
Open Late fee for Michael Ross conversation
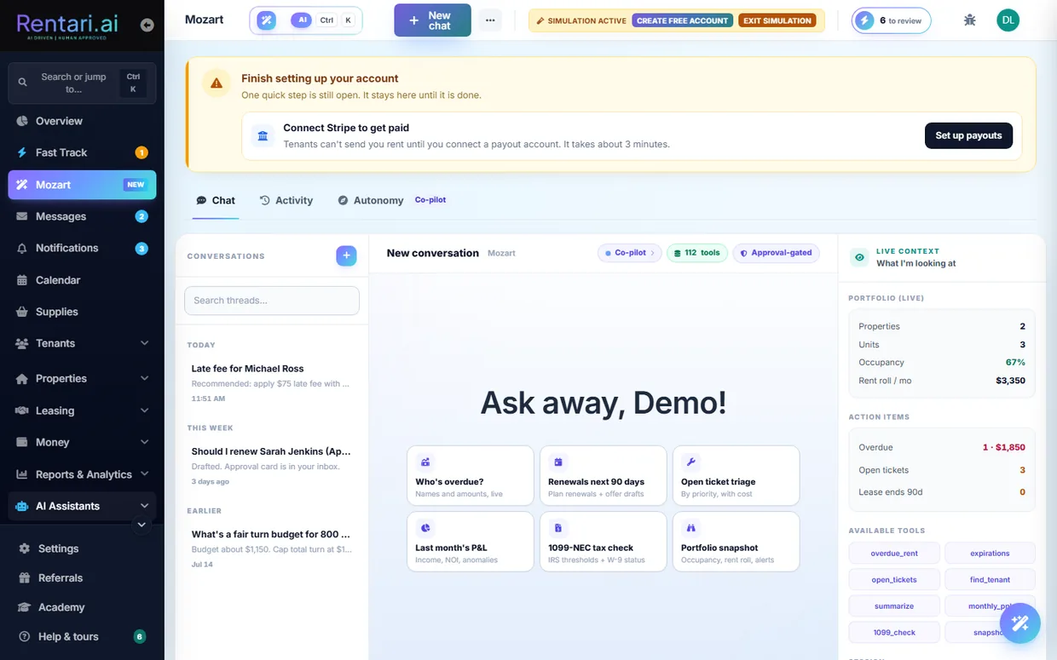[x=272, y=383]
